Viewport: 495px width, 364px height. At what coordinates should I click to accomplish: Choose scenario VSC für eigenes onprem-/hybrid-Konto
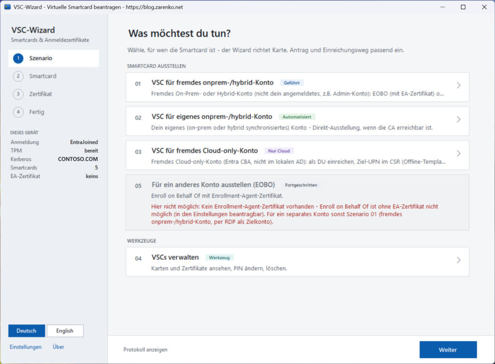click(297, 121)
